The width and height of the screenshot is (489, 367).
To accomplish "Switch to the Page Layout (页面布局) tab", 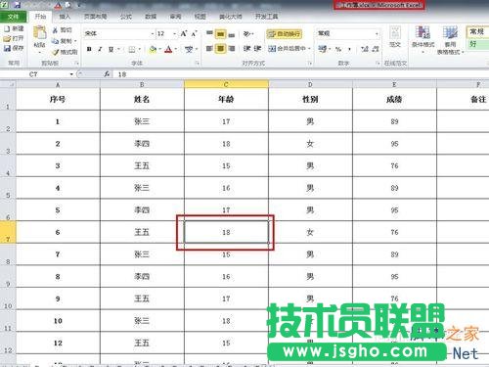I will tap(95, 17).
